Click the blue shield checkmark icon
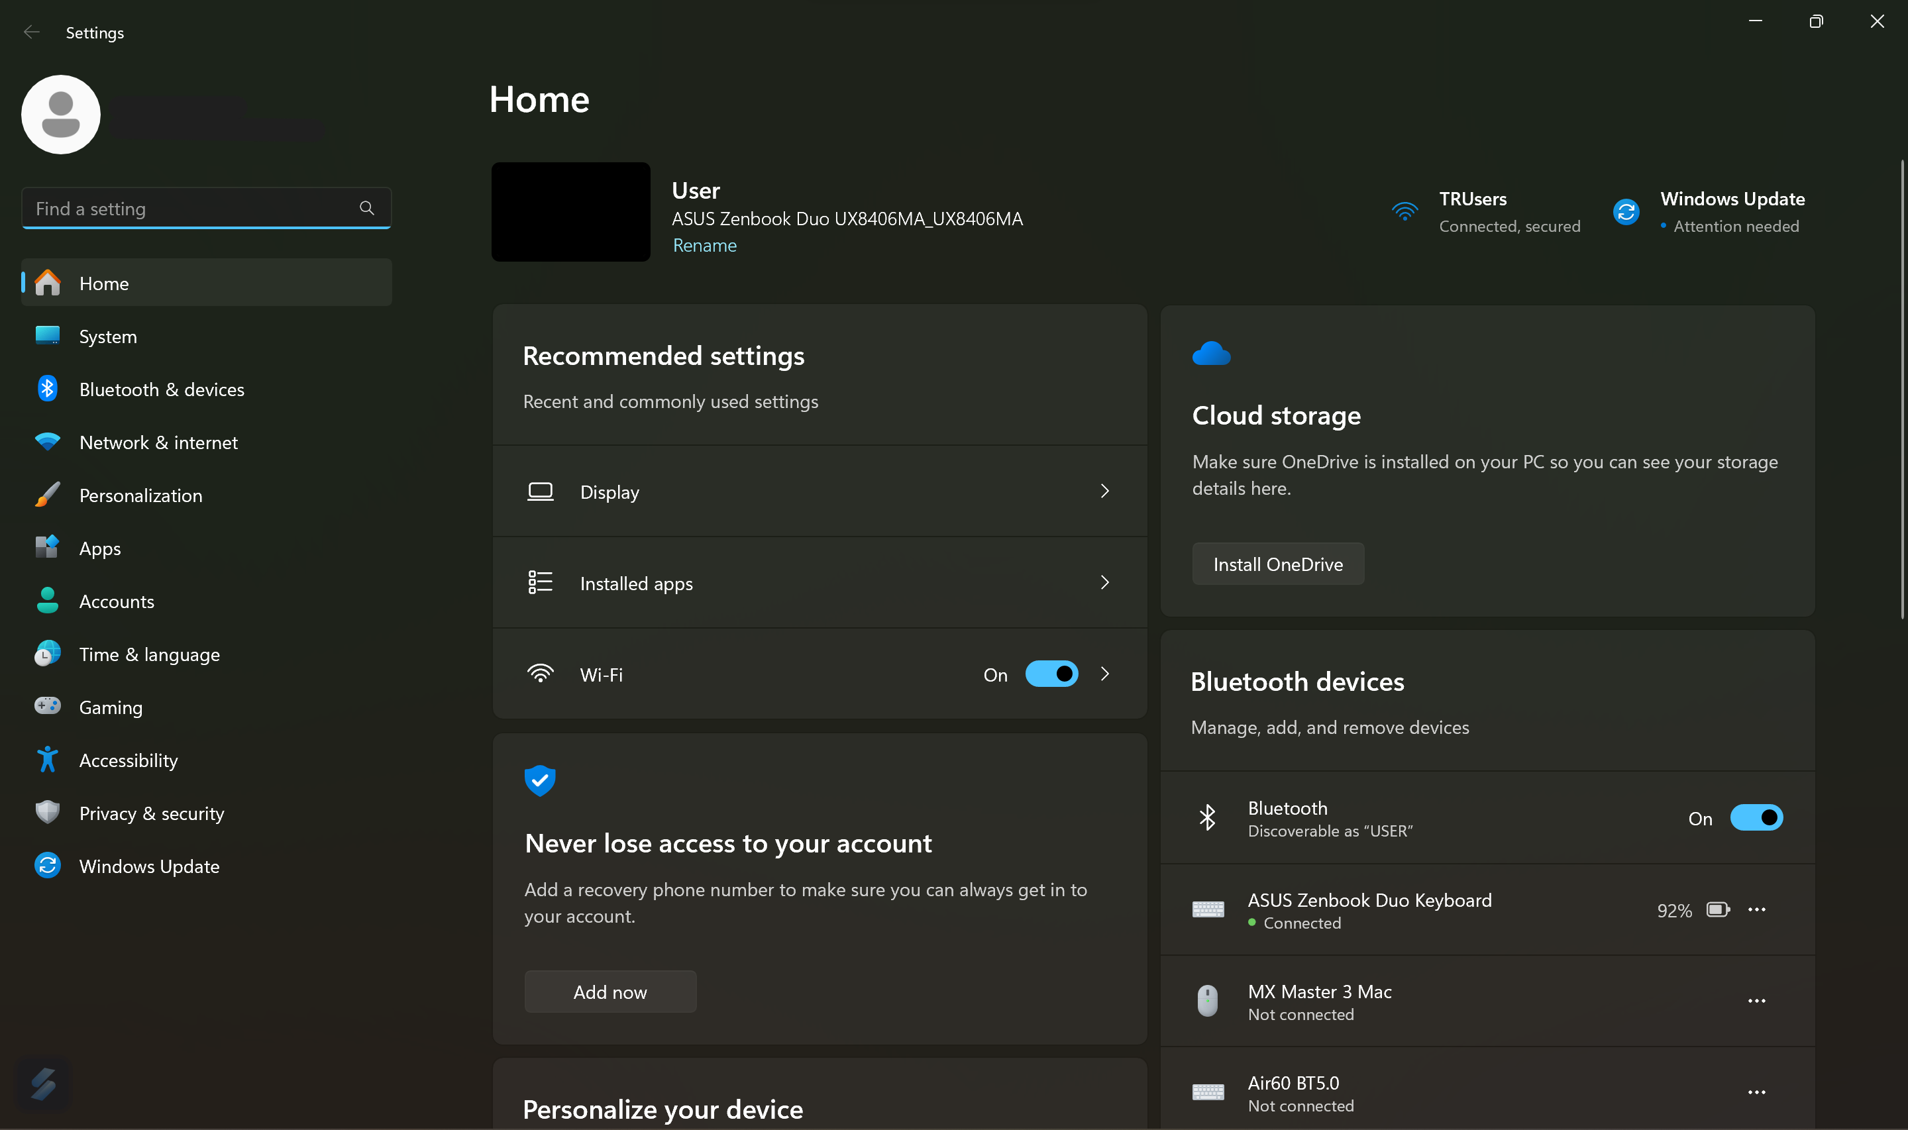This screenshot has height=1130, width=1908. point(540,780)
